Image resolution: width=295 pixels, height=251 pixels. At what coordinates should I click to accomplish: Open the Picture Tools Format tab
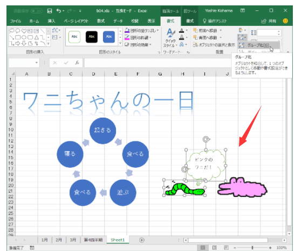(190, 21)
